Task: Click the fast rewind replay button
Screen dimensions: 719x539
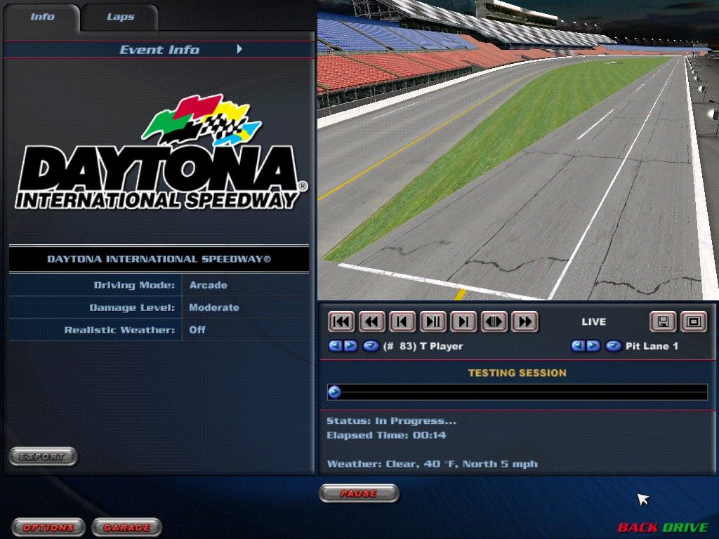Action: pos(372,321)
